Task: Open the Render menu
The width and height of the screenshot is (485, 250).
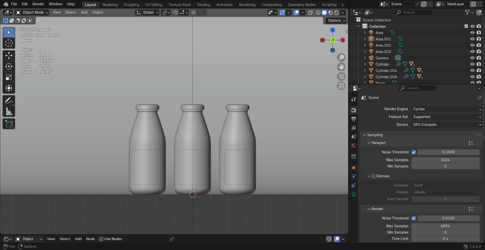Action: [38, 4]
